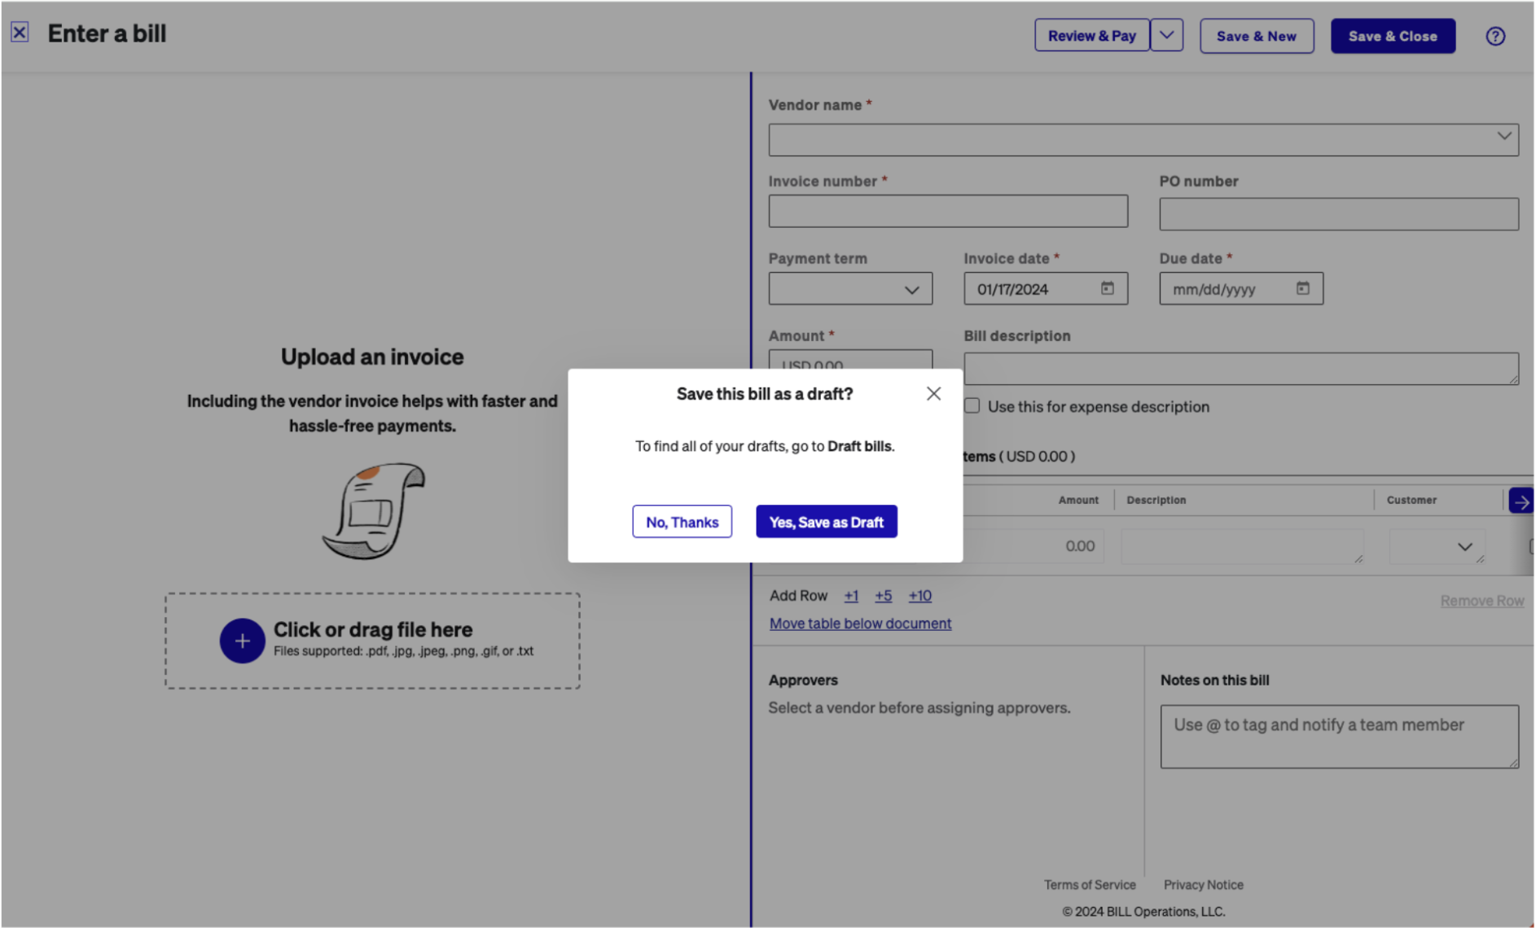Check Use this for expense description
Viewport: 1536px width, 928px height.
(x=972, y=406)
